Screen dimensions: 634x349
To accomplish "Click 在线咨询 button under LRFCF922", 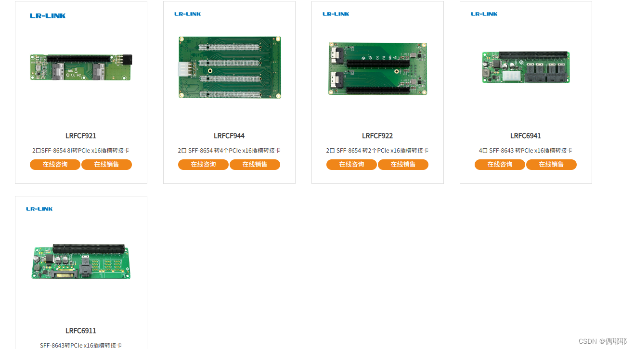I will tap(351, 165).
